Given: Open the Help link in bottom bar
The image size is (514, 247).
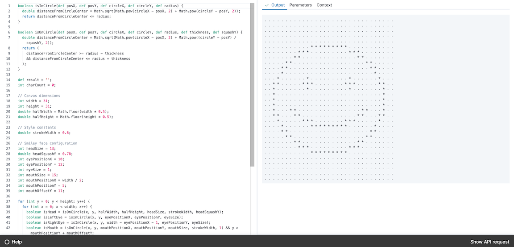Looking at the screenshot, I should click(17, 242).
